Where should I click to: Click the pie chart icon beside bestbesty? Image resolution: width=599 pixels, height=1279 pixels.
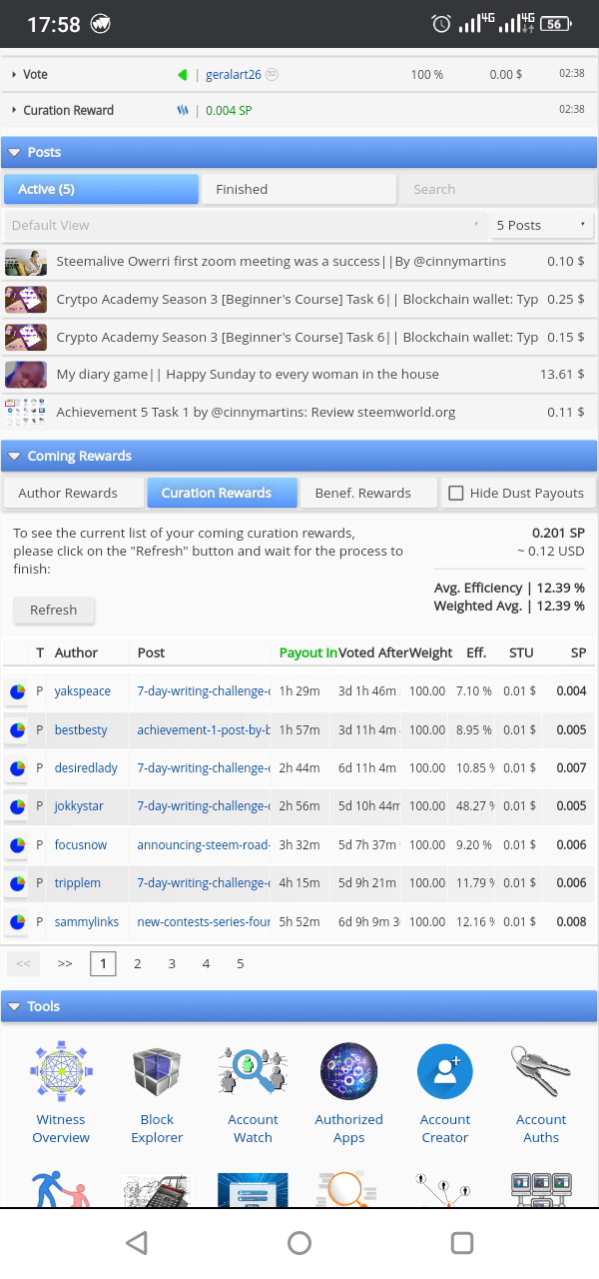click(17, 730)
